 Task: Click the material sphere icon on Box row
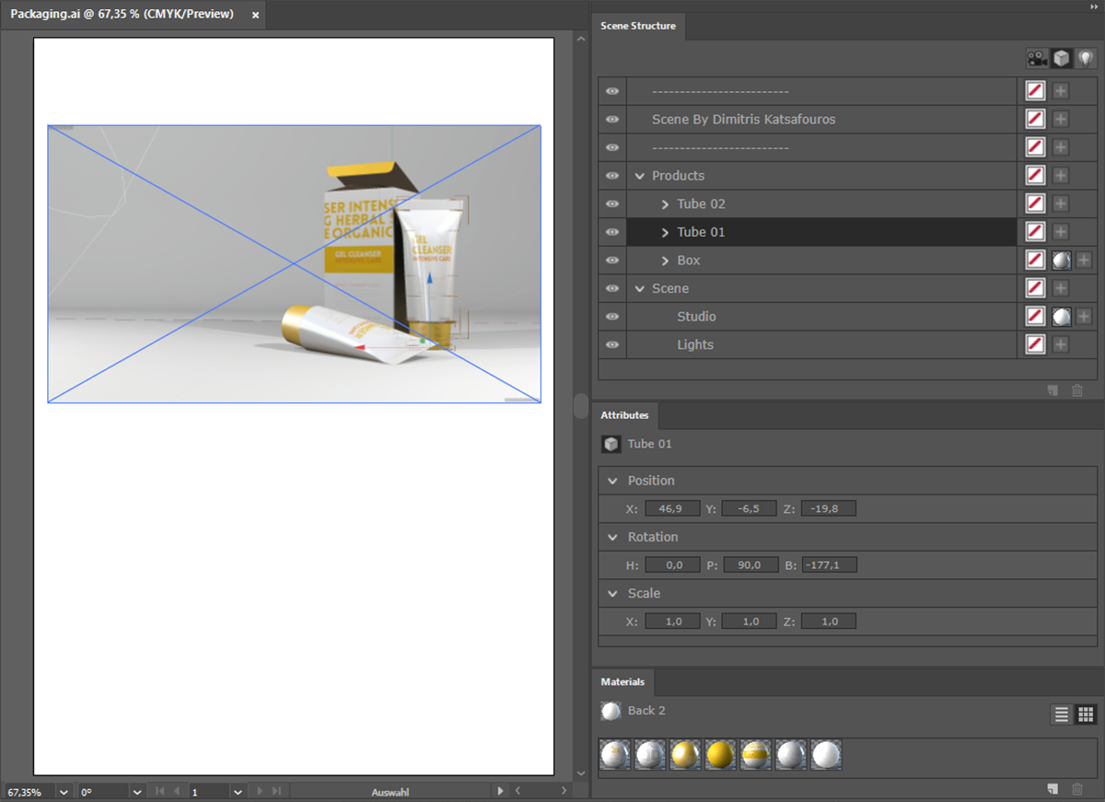(x=1061, y=261)
